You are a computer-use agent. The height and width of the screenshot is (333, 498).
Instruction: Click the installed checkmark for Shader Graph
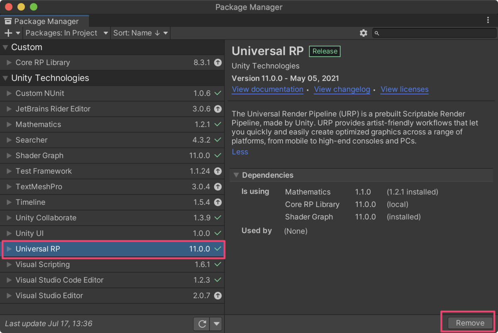tap(218, 156)
